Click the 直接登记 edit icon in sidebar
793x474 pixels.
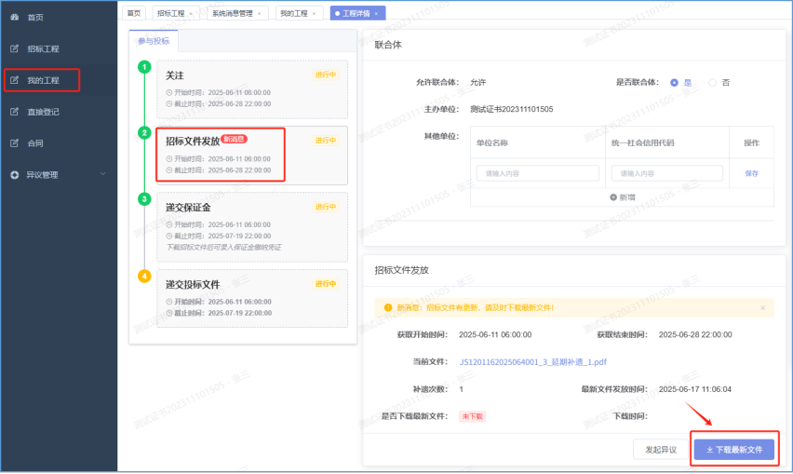tap(15, 112)
